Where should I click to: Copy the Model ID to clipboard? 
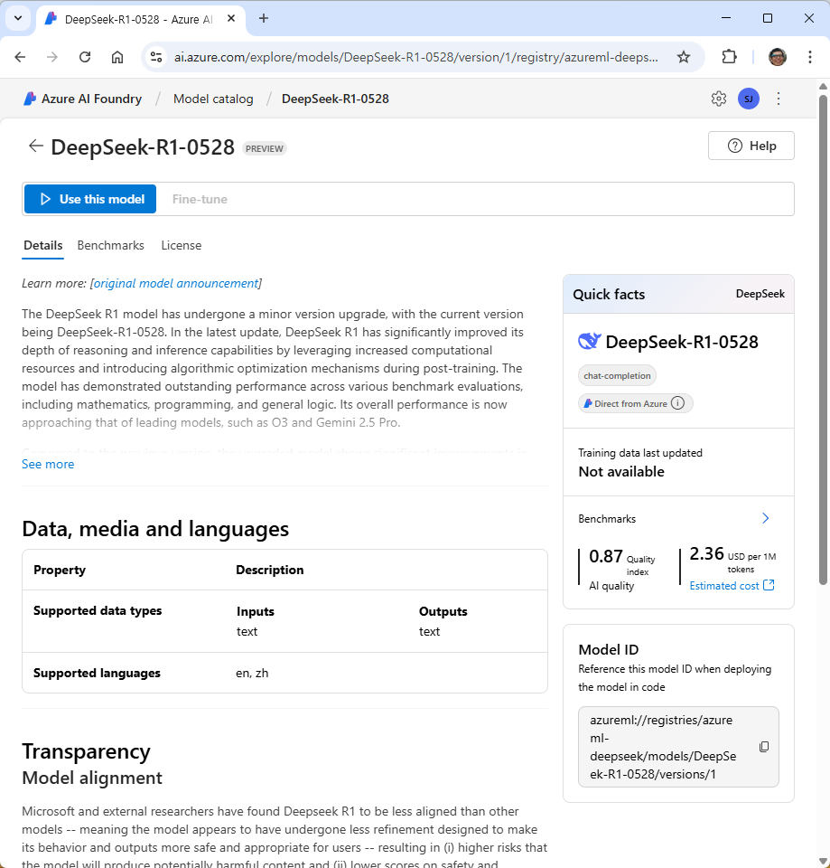tap(764, 747)
